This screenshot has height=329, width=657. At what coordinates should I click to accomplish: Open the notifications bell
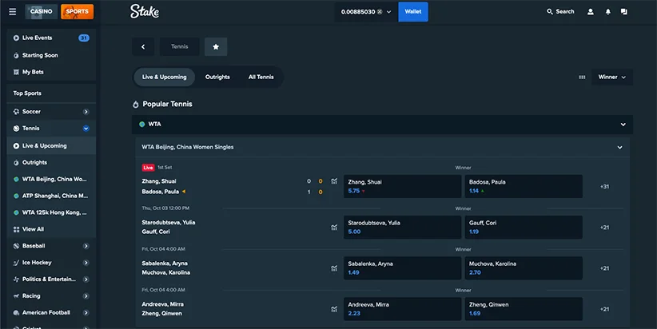(x=608, y=12)
